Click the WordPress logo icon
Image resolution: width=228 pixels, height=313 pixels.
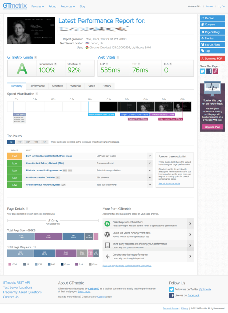(x=107, y=234)
